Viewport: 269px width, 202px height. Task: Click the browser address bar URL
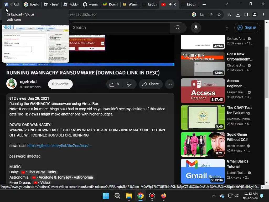click(x=82, y=15)
